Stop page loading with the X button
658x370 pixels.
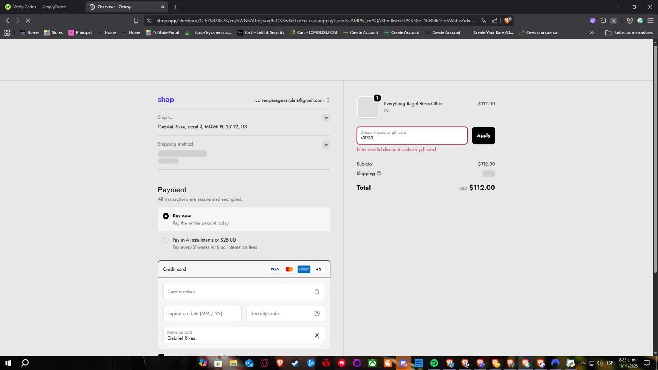tap(28, 21)
